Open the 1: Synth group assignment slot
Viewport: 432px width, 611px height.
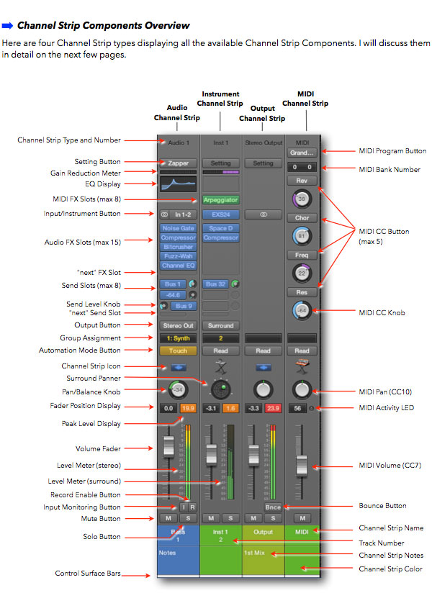[178, 338]
